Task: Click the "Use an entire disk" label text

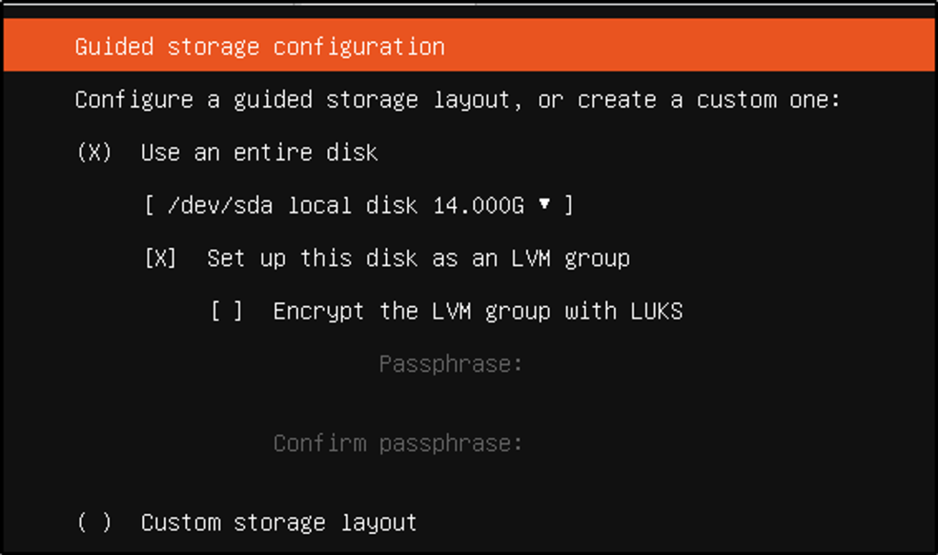Action: click(x=259, y=153)
